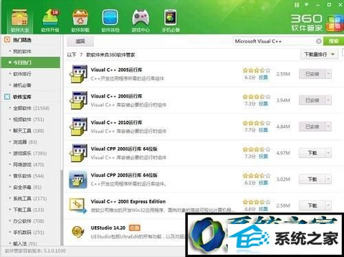Open the 软件升级 software upgrade tab
The image size is (344, 257).
coord(50,21)
